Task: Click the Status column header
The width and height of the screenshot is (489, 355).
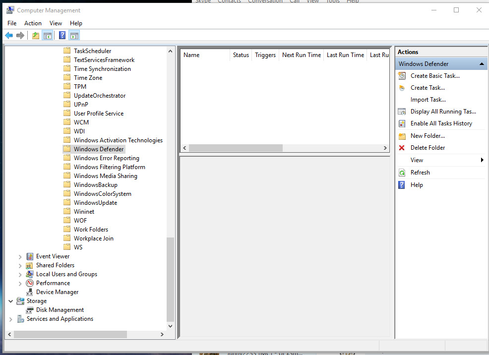Action: point(241,55)
